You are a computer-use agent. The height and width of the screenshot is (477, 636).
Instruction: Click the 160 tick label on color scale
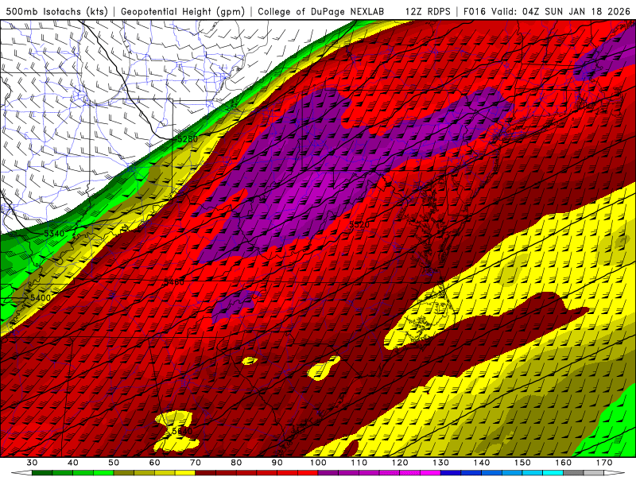click(564, 463)
